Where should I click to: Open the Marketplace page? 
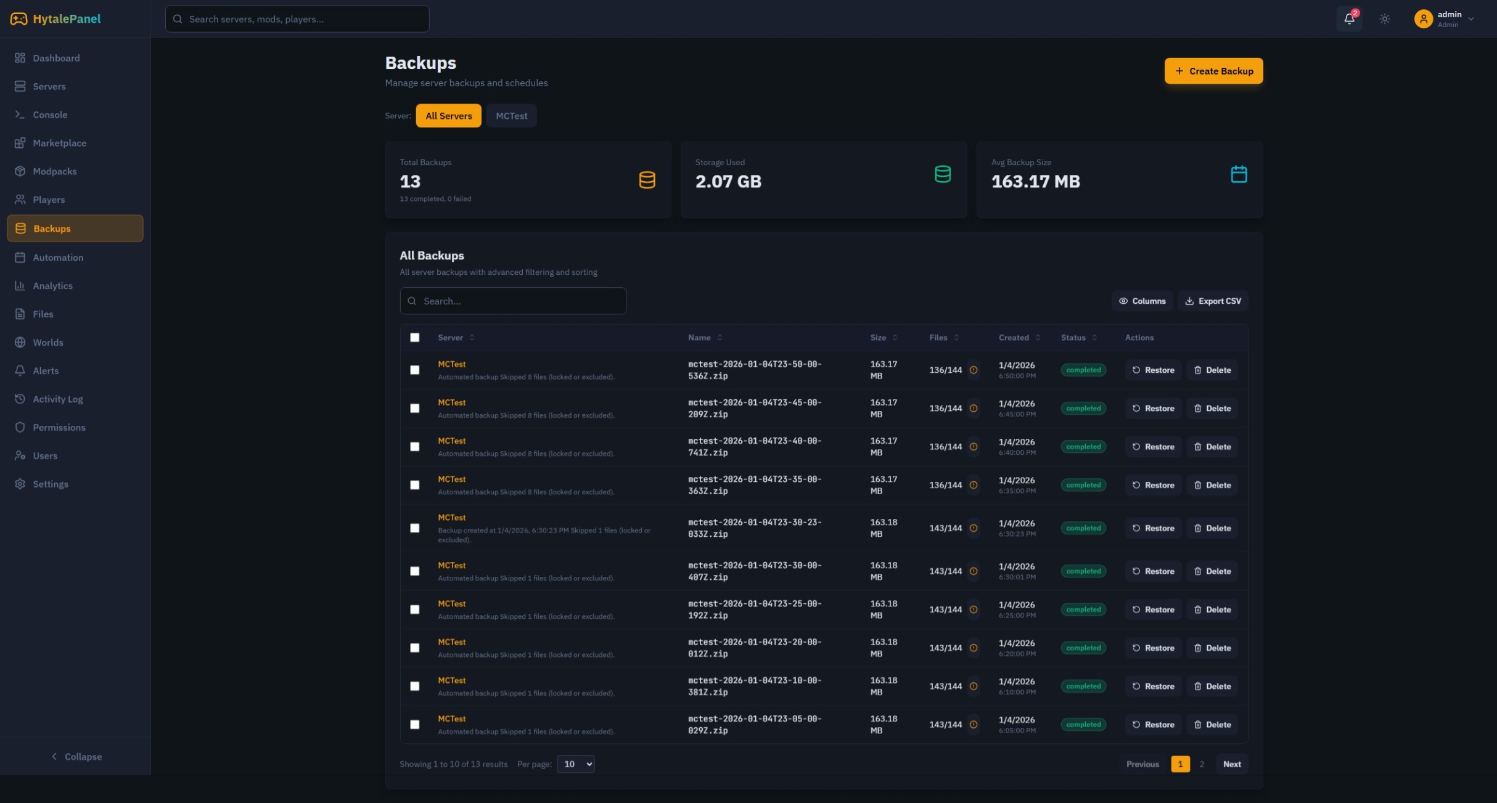point(60,142)
